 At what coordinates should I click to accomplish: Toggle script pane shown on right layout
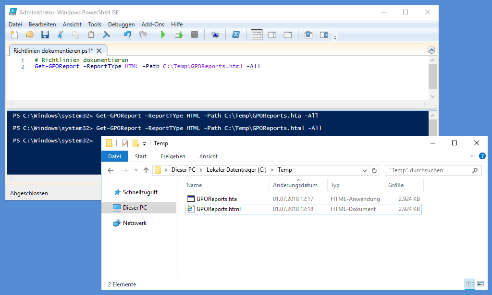click(272, 35)
